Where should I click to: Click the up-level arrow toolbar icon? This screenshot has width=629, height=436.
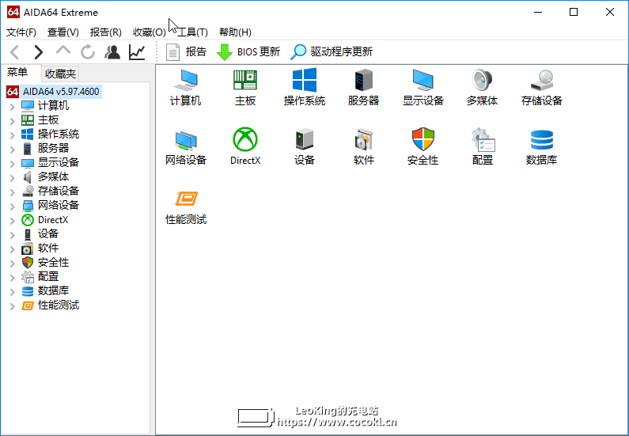63,51
